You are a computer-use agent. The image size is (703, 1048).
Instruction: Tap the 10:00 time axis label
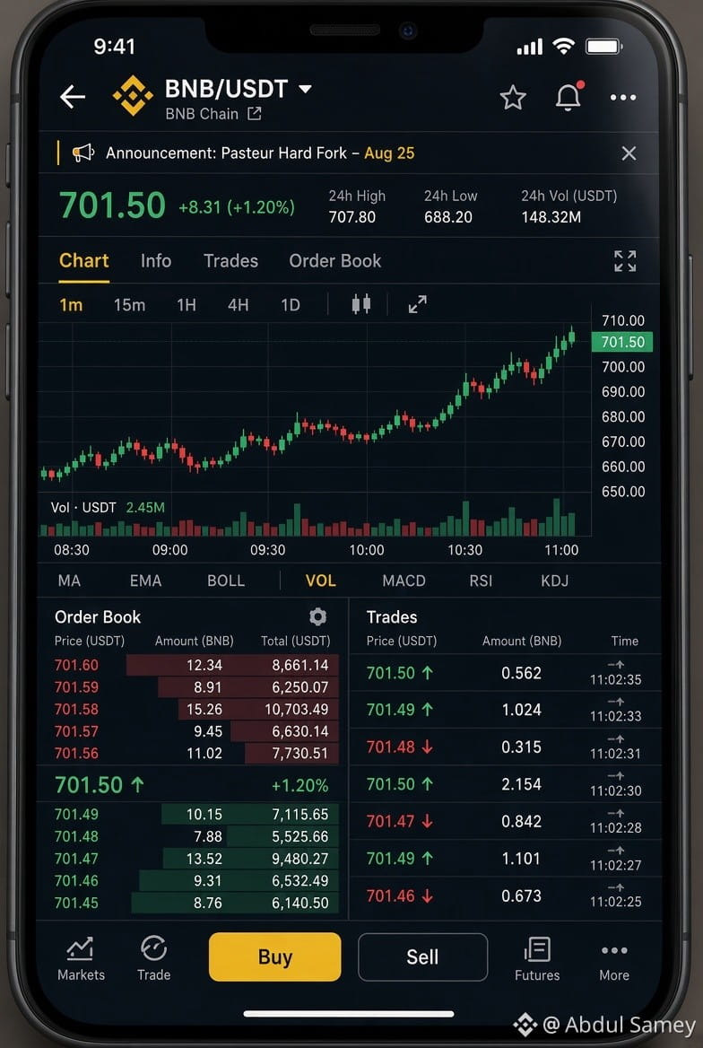tap(367, 550)
